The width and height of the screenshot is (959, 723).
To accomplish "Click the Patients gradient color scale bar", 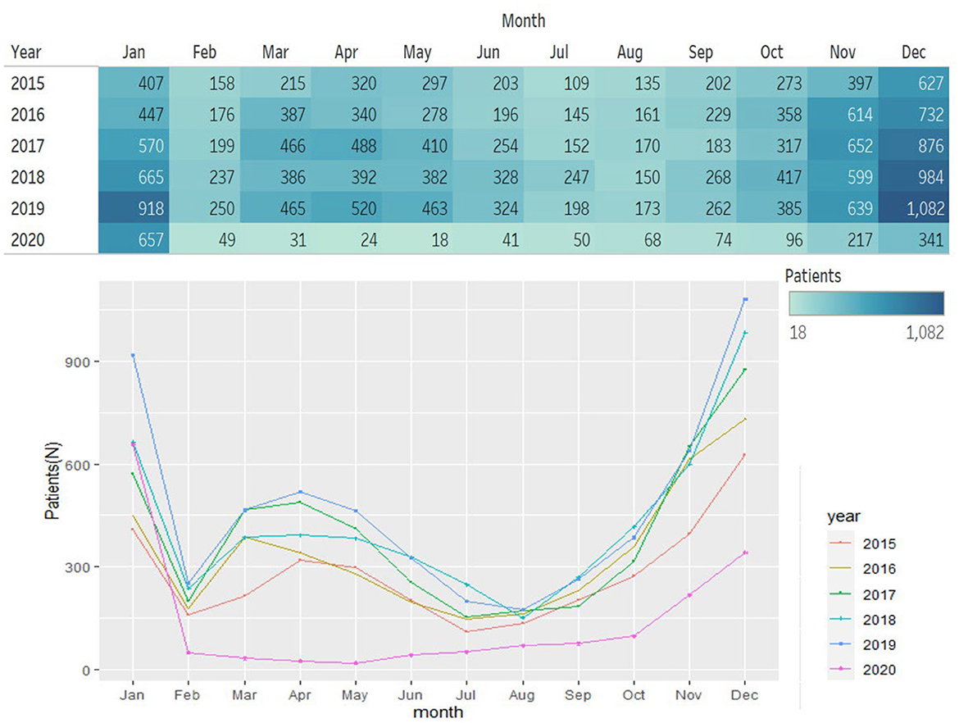I will point(866,303).
